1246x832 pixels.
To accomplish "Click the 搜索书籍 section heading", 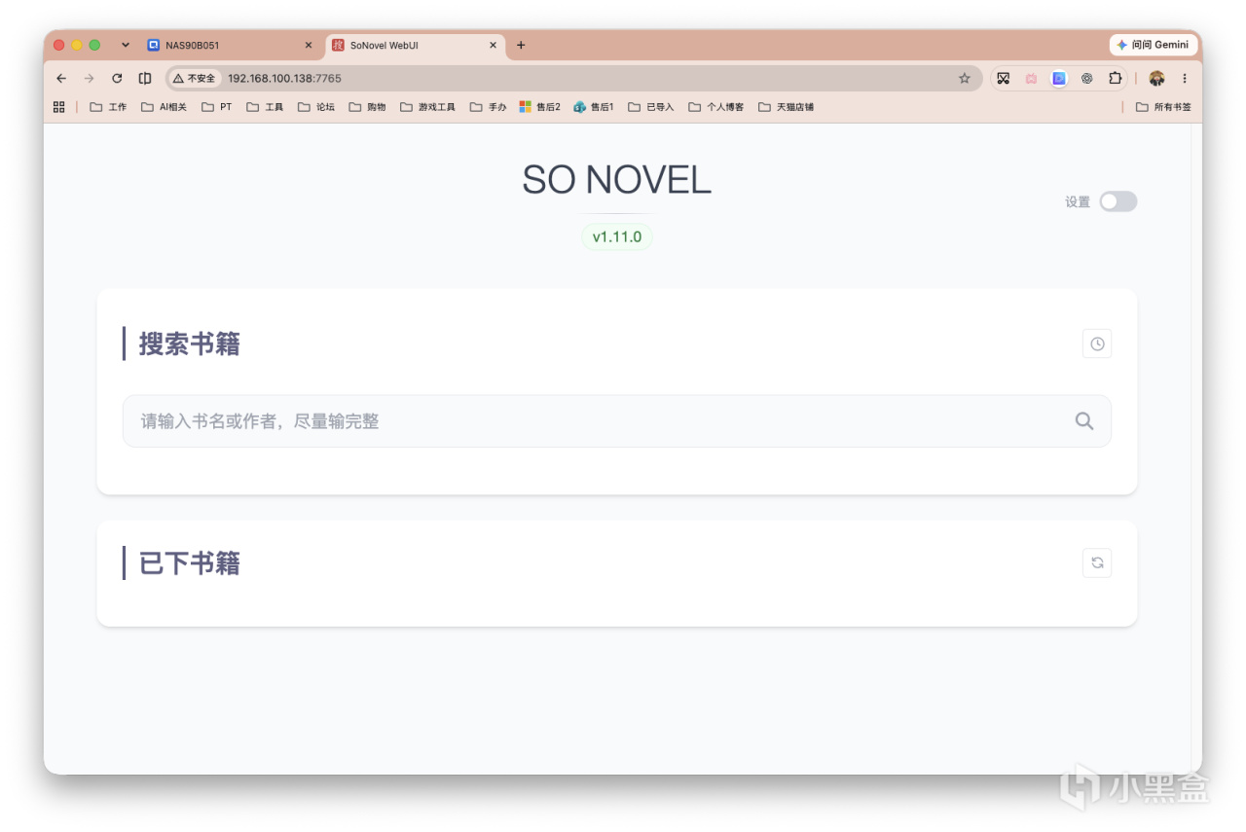I will click(x=190, y=344).
